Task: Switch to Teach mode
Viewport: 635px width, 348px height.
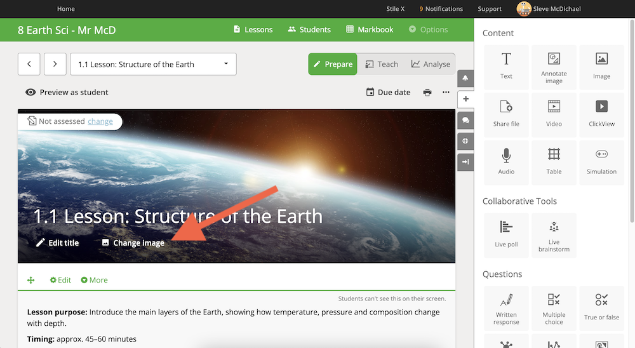Action: (x=382, y=64)
